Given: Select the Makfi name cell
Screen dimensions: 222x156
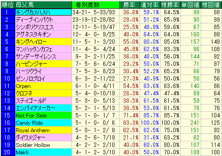Looking at the screenshot, I should [x=43, y=152].
